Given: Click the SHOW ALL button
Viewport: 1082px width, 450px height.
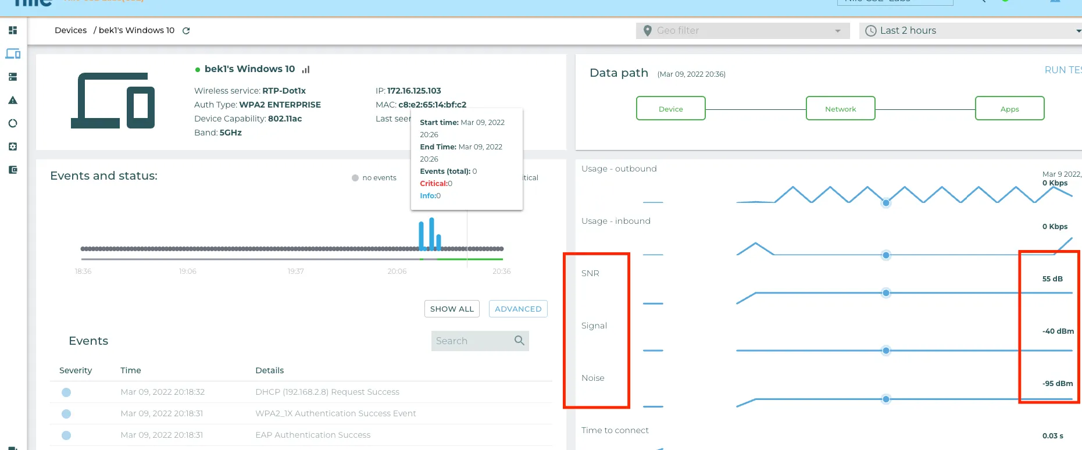Looking at the screenshot, I should pyautogui.click(x=452, y=309).
